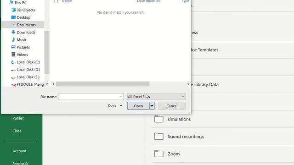The image size is (294, 165).
Task: Click the horizontal scrollbar left arrow
Action: (x=53, y=84)
